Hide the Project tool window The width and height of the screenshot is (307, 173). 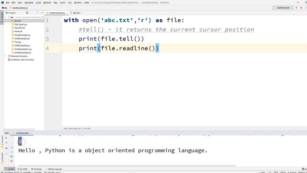pyautogui.click(x=42, y=13)
